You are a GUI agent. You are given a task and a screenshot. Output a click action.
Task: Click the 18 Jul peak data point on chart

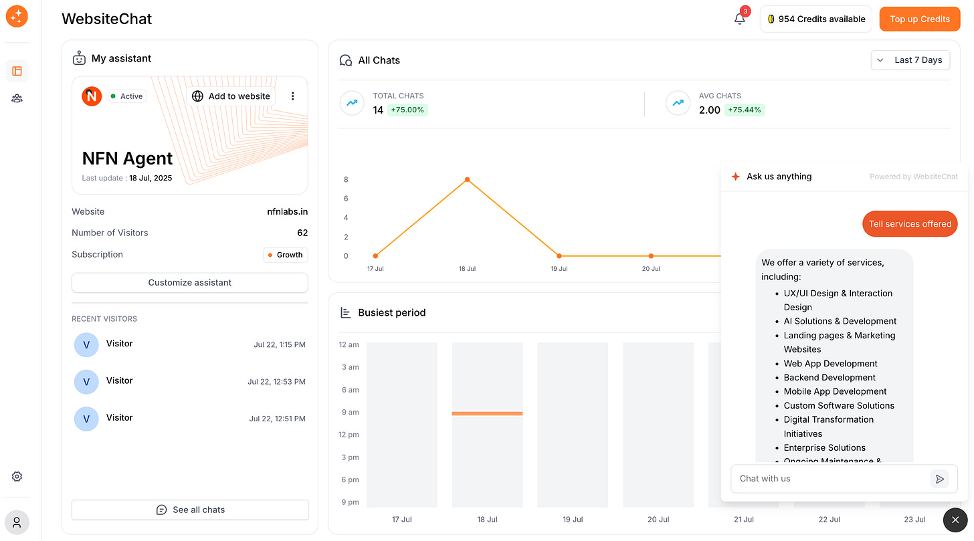point(467,179)
